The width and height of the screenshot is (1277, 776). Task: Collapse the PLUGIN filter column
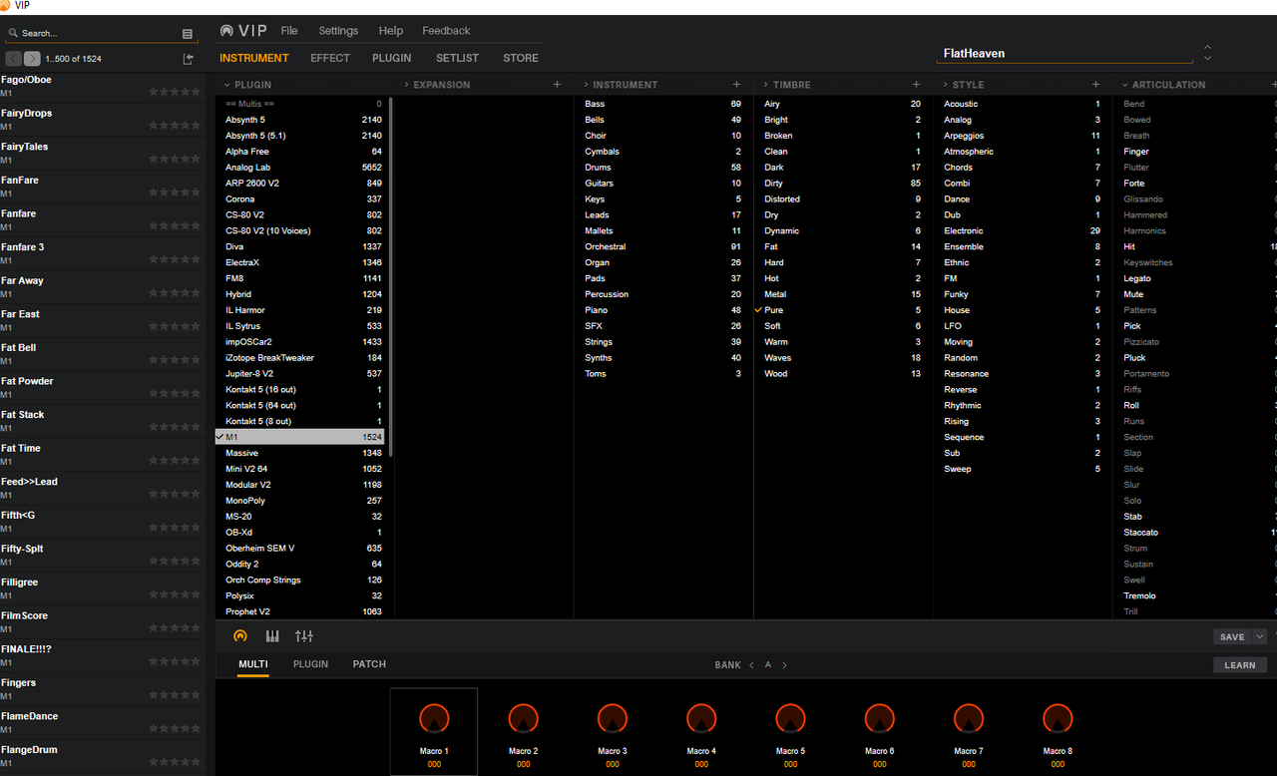(227, 85)
